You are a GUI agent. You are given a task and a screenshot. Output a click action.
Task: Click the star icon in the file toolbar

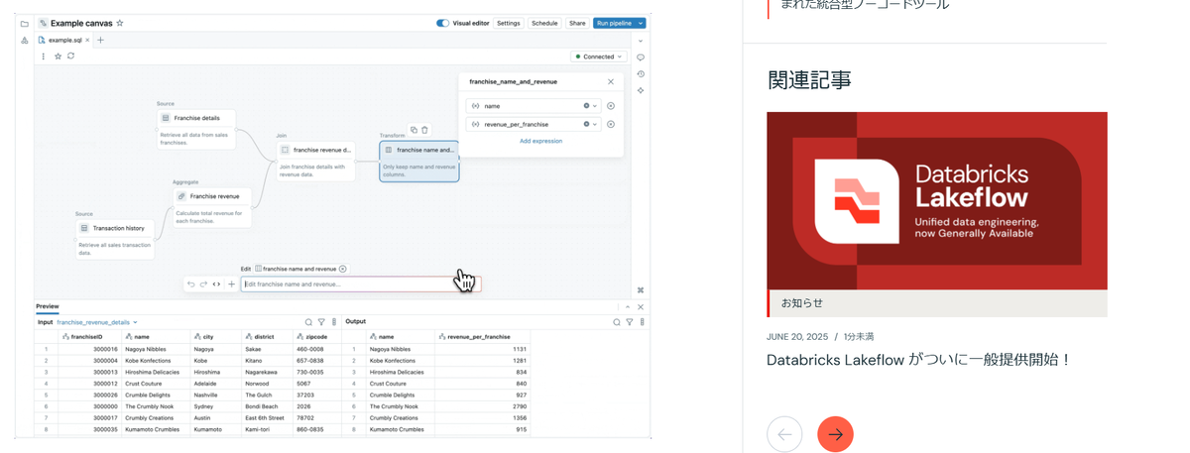[58, 57]
